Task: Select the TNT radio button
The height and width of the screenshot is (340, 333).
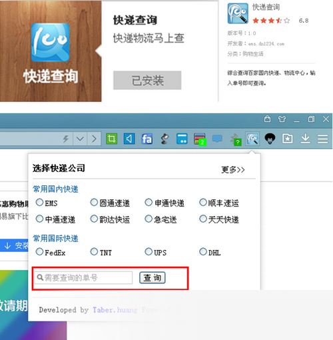Action: coord(94,251)
